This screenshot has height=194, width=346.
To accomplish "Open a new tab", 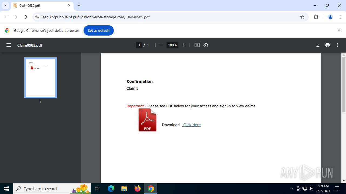I will (79, 5).
